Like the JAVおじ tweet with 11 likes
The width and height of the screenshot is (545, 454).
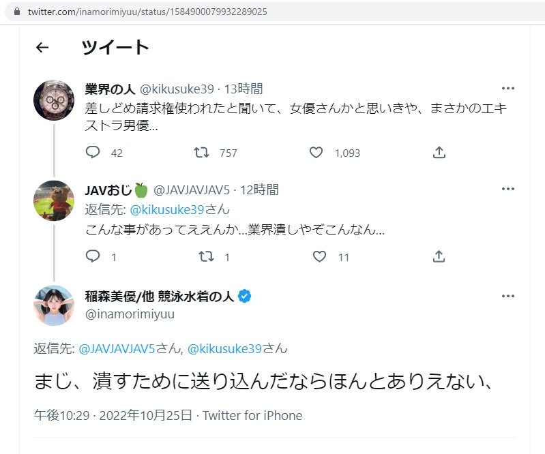319,257
